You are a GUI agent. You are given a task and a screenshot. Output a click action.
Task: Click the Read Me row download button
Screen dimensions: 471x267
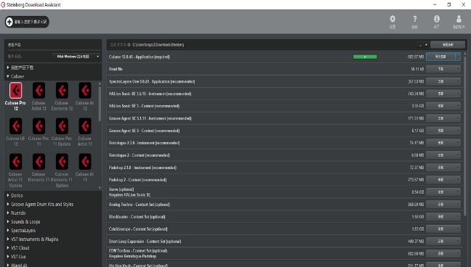pos(440,69)
